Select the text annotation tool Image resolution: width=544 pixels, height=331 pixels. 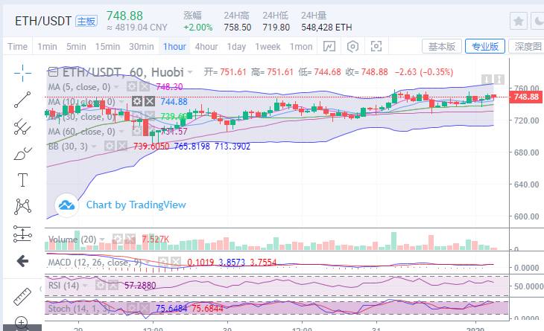(x=22, y=180)
